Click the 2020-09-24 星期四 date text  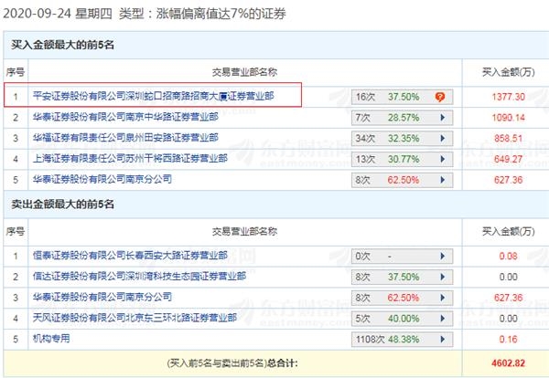pos(58,14)
